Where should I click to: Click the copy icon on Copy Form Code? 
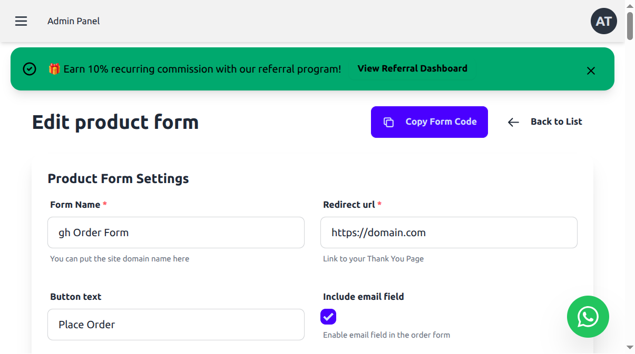pos(388,122)
